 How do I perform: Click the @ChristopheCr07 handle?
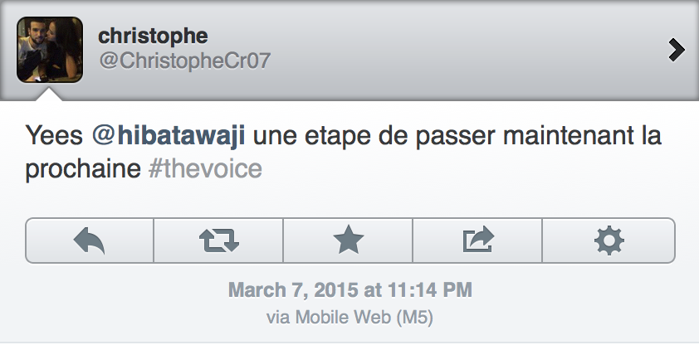pyautogui.click(x=184, y=61)
